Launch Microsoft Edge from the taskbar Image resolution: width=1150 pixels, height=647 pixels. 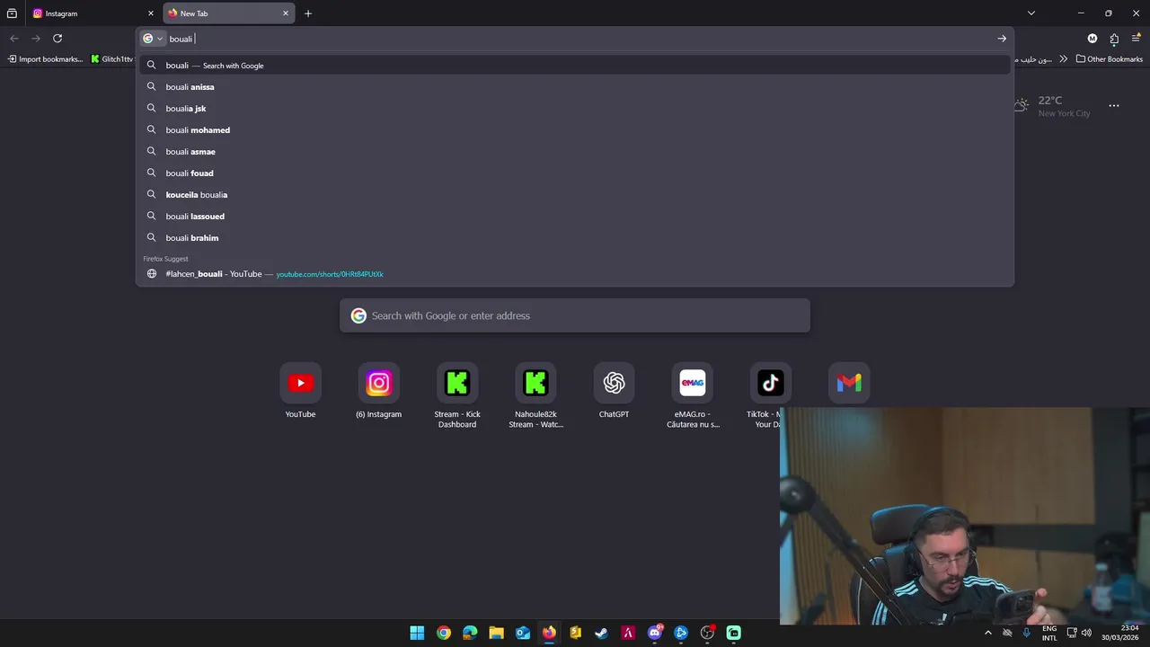[x=470, y=633]
